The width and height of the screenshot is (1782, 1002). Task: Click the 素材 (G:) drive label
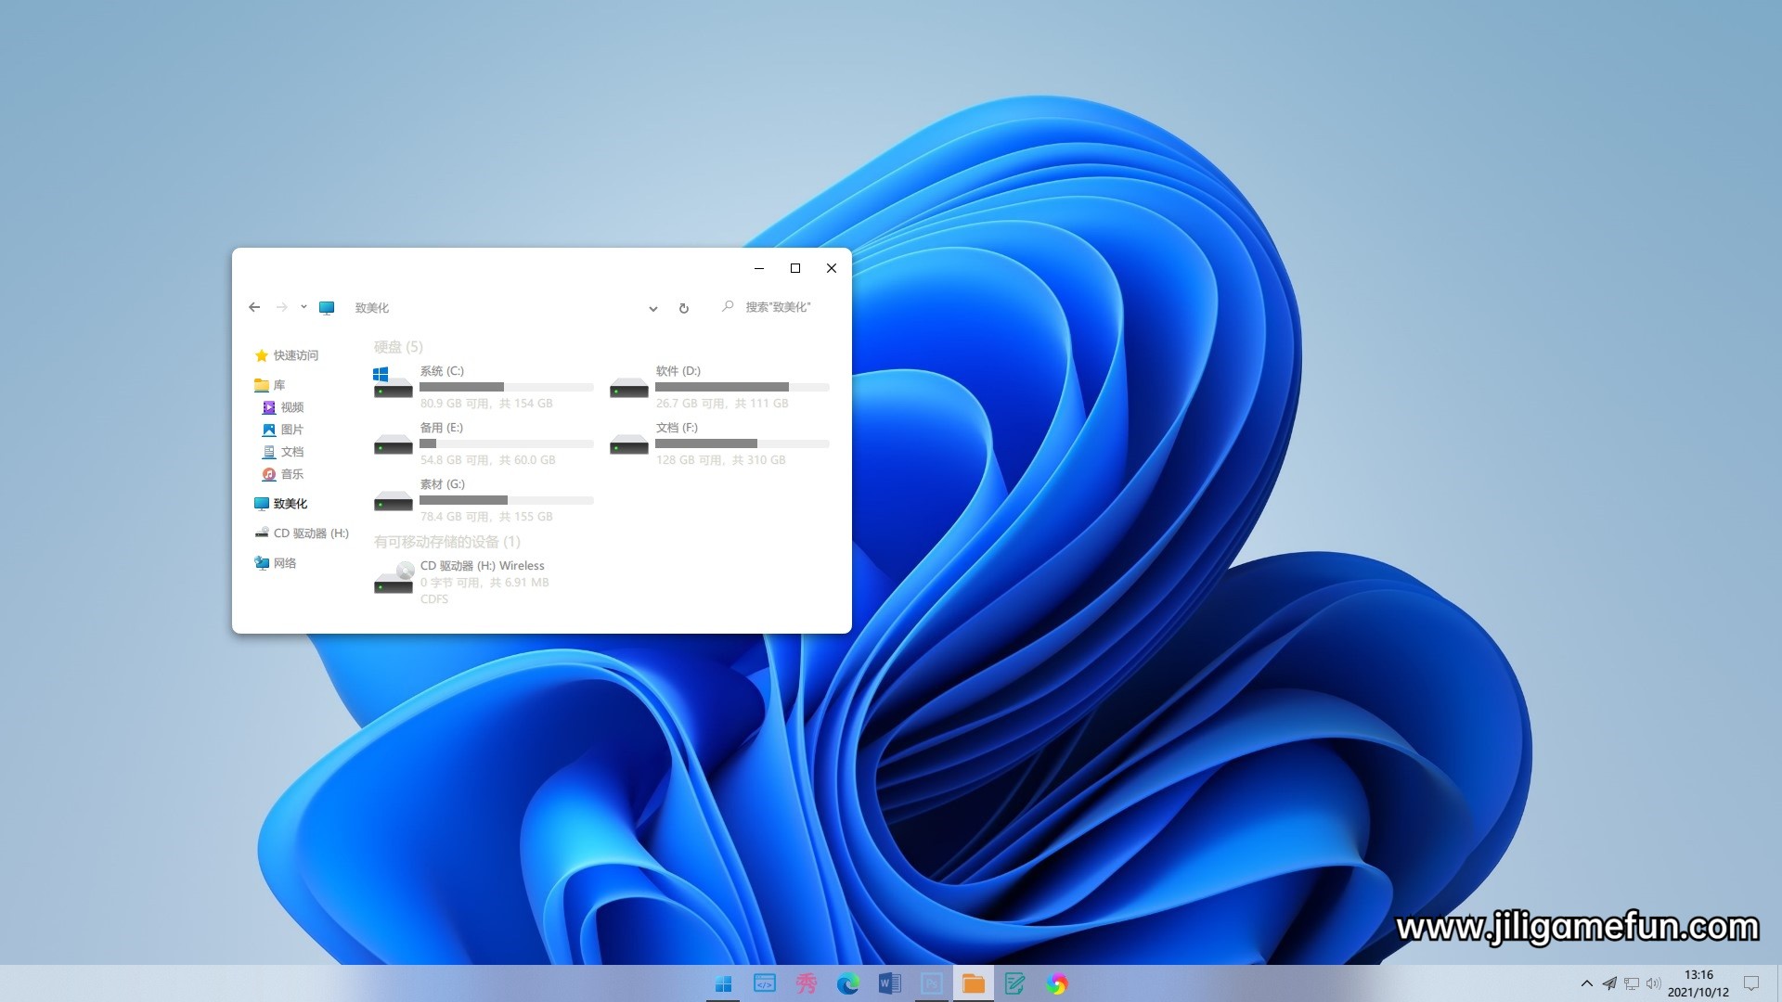point(443,484)
